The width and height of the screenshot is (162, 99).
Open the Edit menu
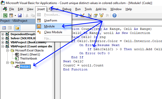click(20, 9)
